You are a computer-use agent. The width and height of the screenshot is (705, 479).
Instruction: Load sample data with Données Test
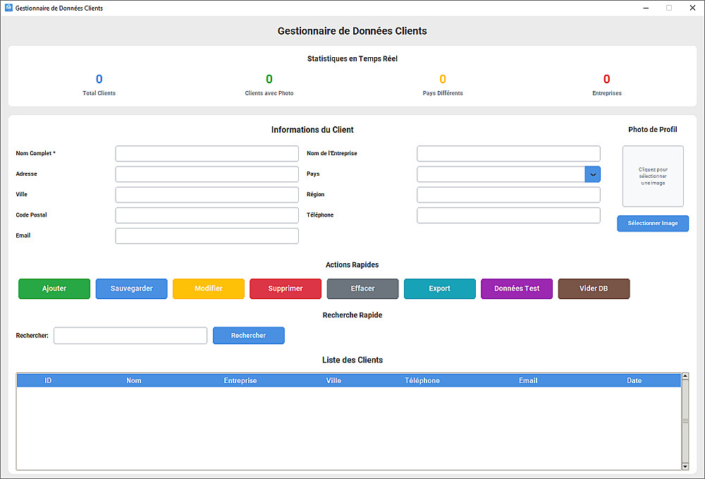click(x=517, y=289)
